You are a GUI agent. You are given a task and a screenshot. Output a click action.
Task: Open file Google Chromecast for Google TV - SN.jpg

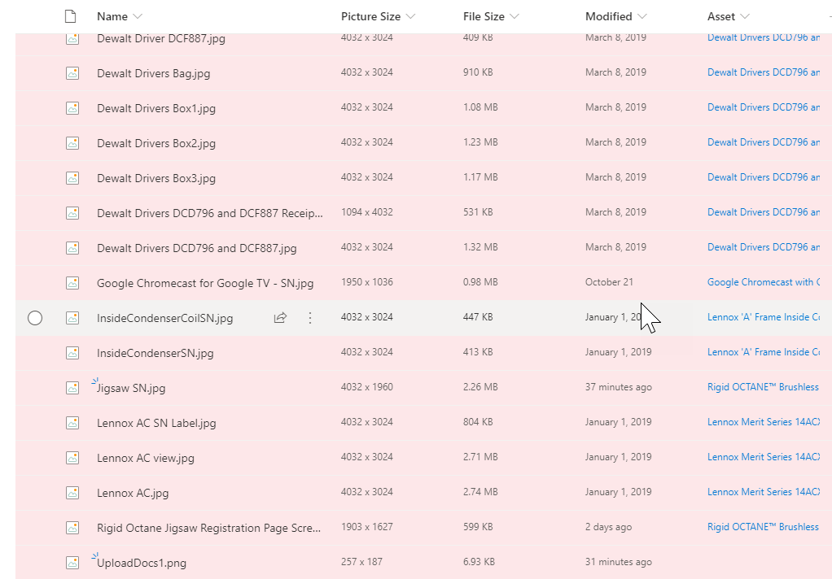pos(205,283)
